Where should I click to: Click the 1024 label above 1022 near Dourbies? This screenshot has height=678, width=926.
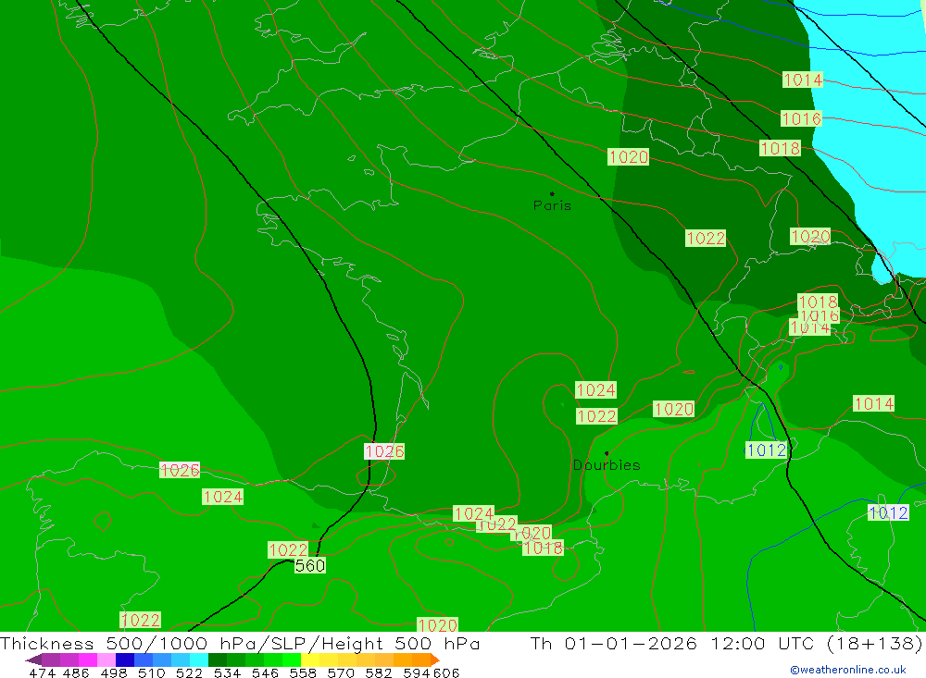coord(595,390)
